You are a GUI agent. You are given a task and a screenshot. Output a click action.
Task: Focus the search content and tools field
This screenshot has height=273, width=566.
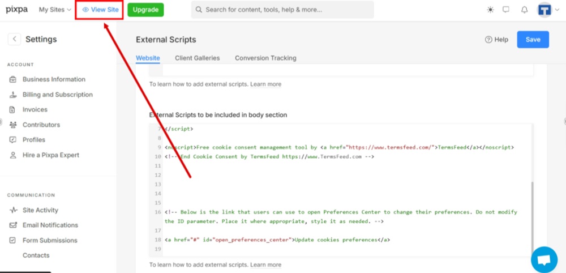pos(282,10)
